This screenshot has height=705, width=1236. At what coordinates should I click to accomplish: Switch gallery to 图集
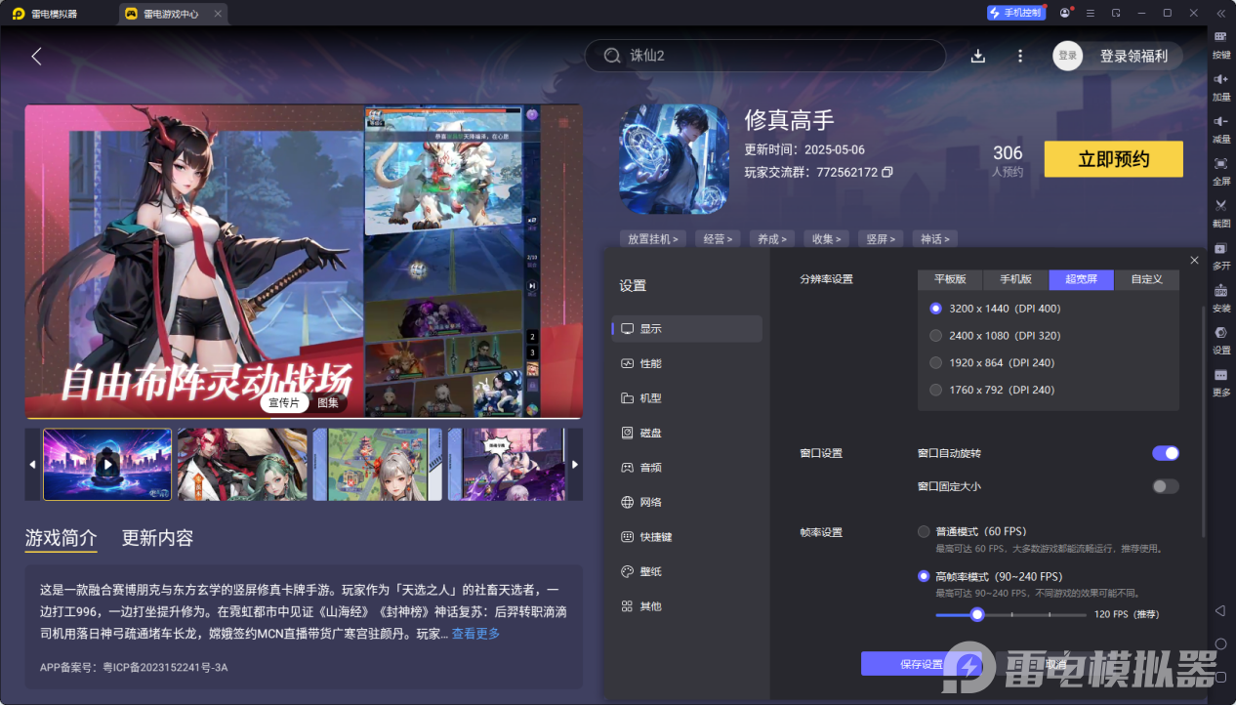pos(328,402)
